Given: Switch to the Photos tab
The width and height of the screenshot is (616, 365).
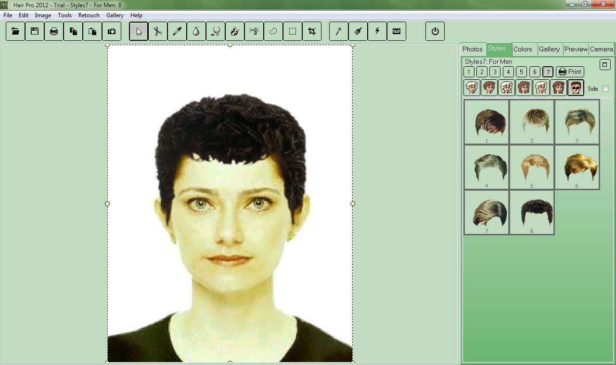Looking at the screenshot, I should tap(473, 49).
